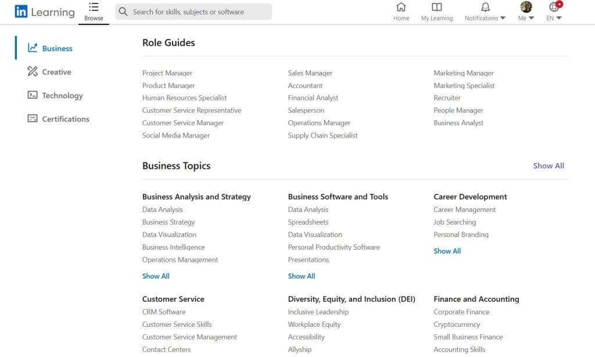Expand Show All under Career Development
The width and height of the screenshot is (595, 357).
pyautogui.click(x=447, y=251)
